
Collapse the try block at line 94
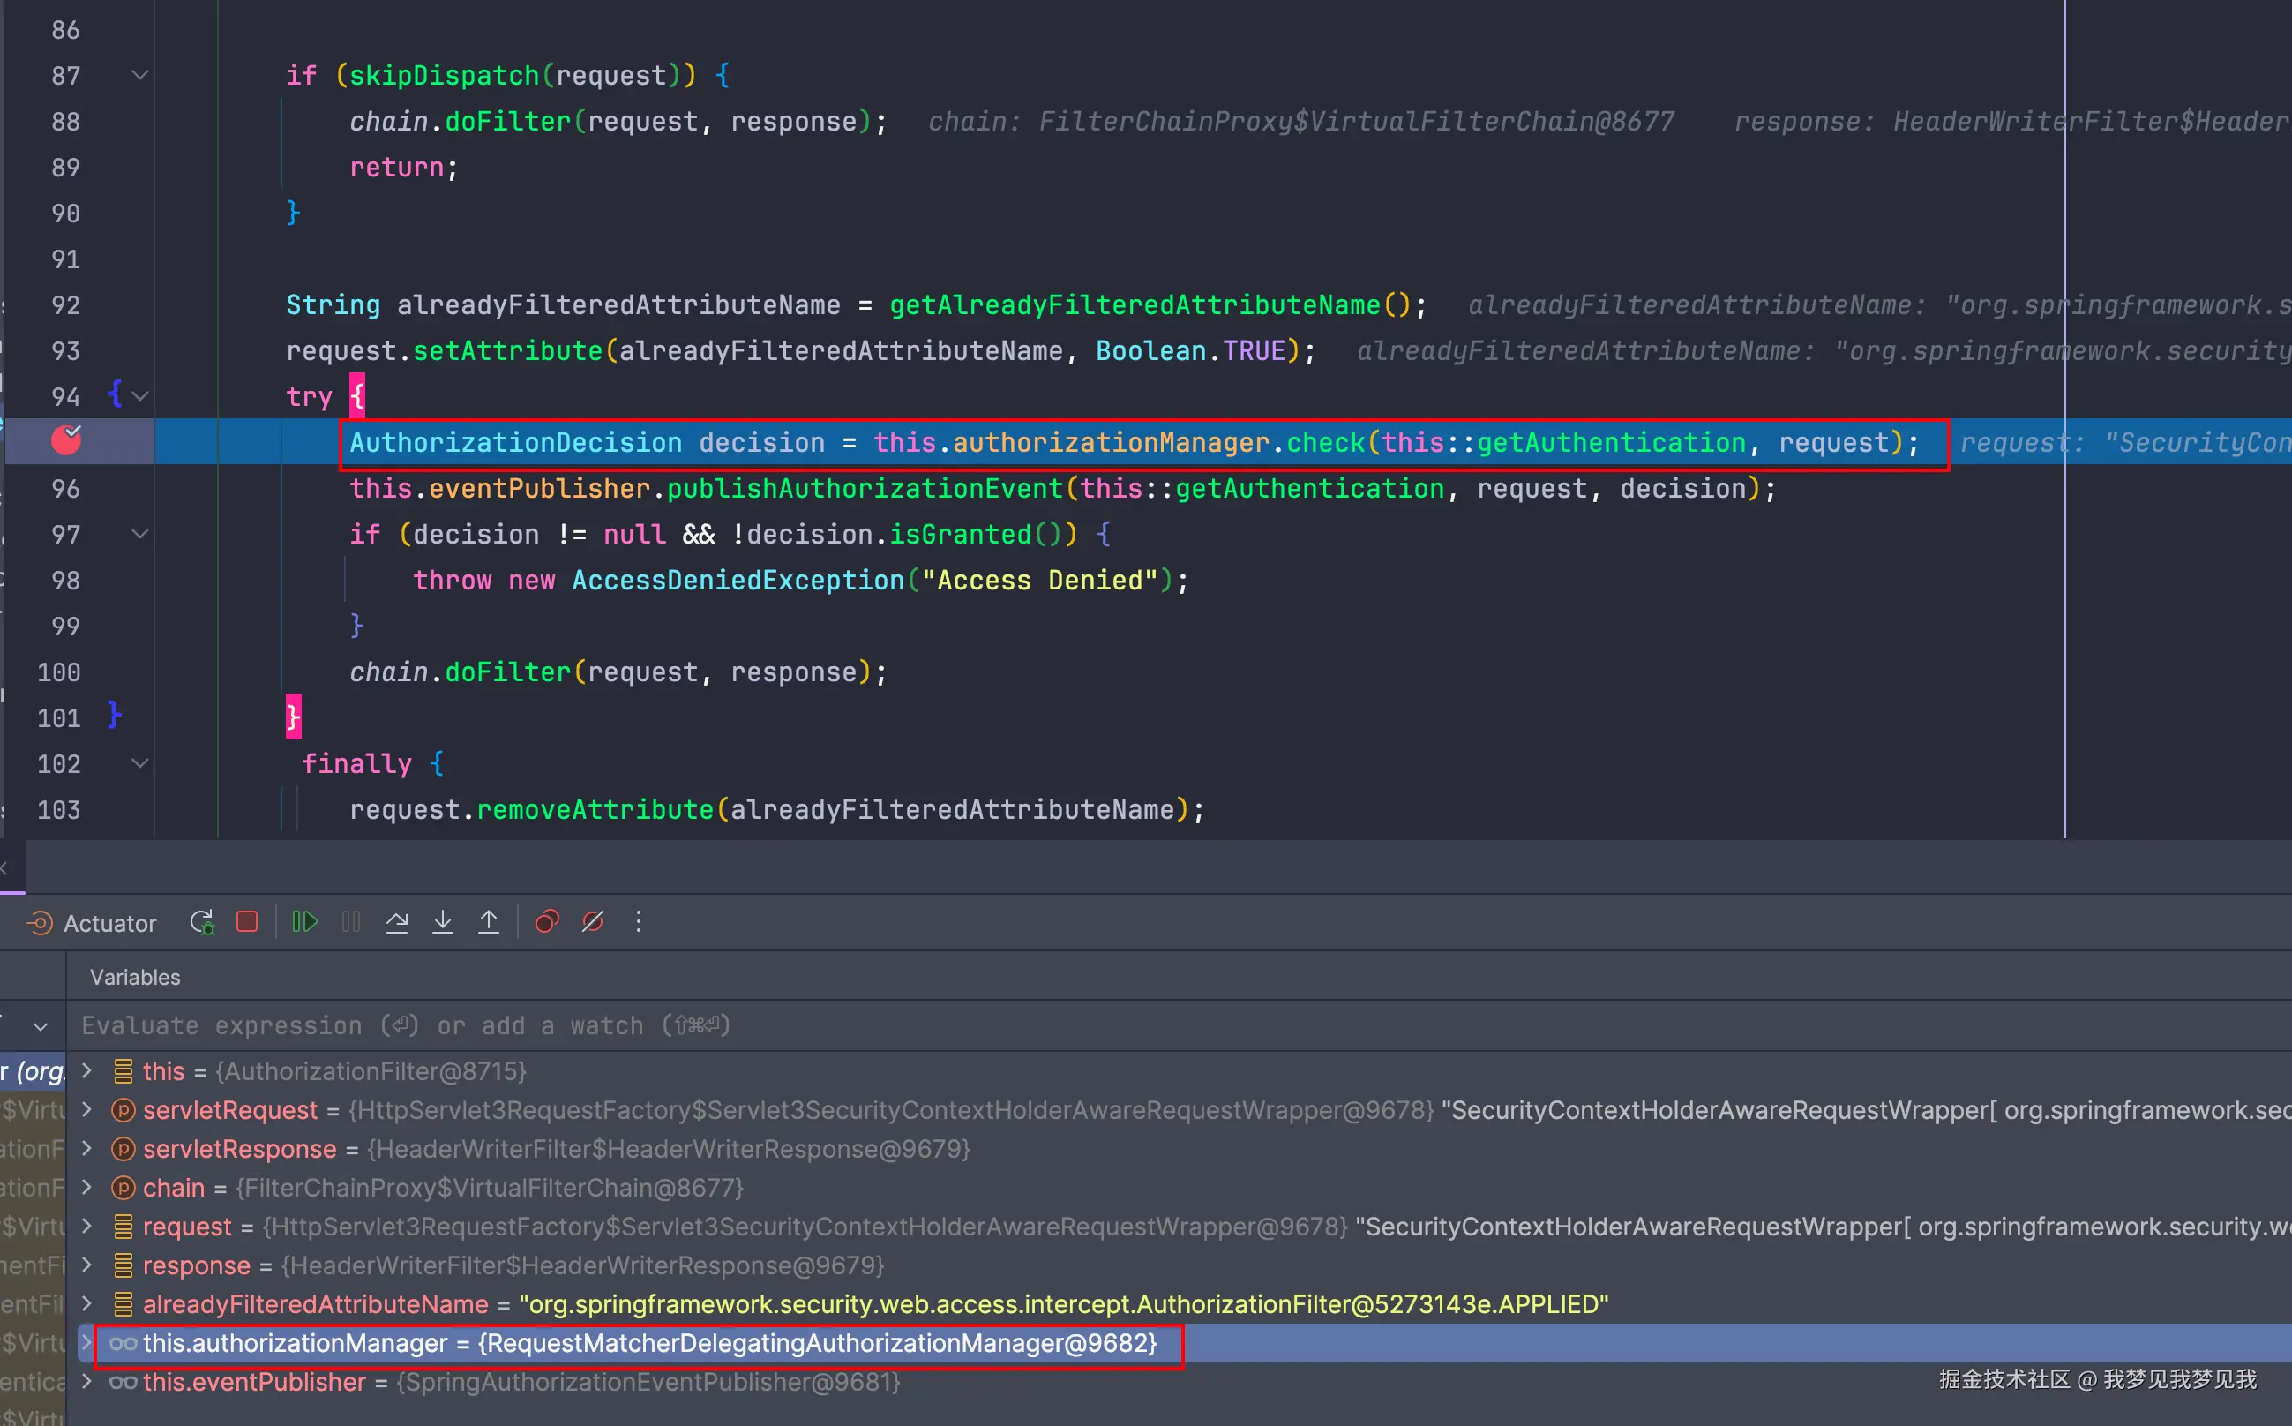[x=139, y=396]
